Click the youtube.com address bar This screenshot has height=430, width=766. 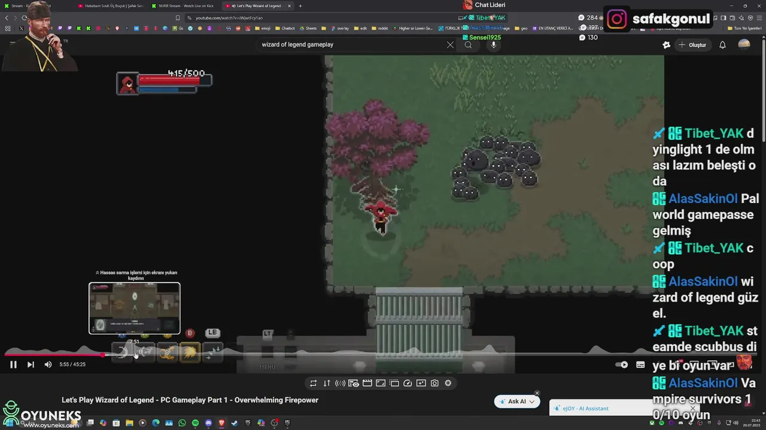tap(323, 18)
